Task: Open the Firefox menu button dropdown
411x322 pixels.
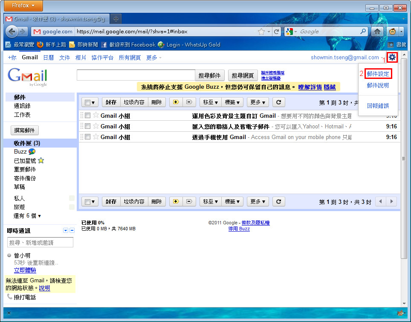Action: coord(23,6)
